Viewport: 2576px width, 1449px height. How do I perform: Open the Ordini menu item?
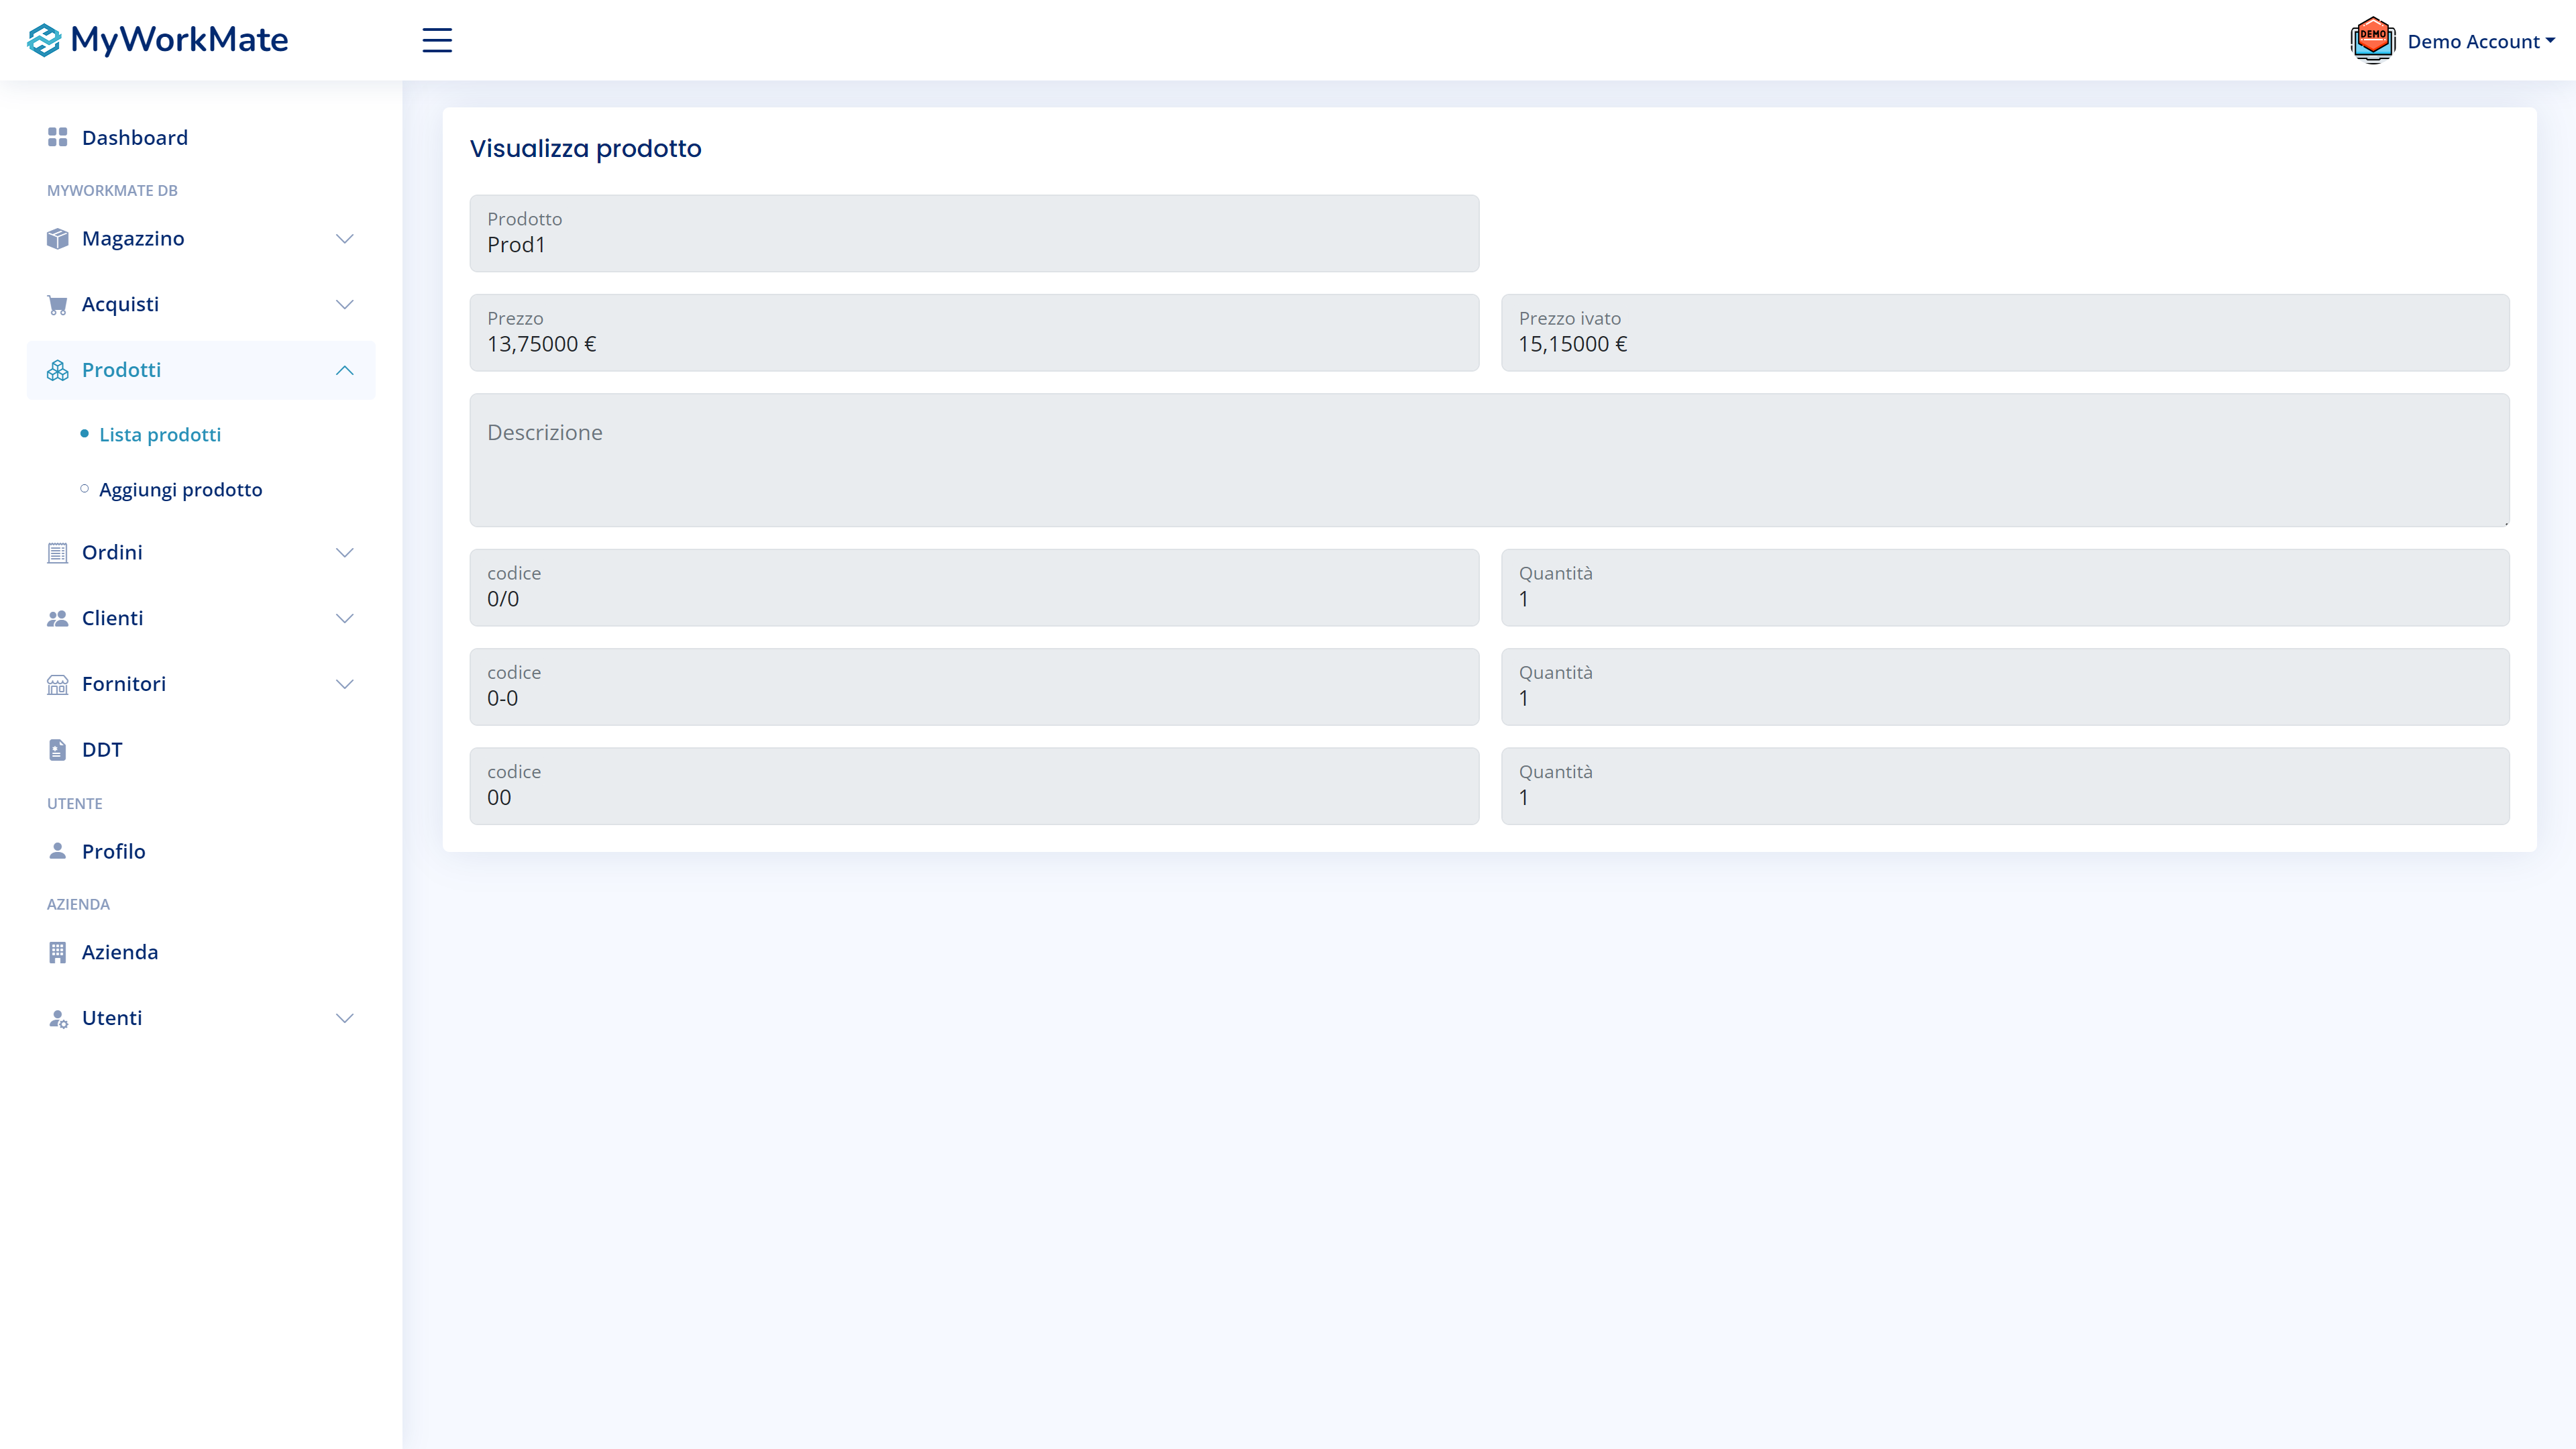201,552
